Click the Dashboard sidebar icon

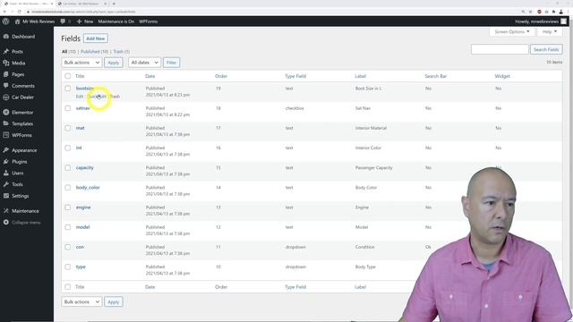6,37
